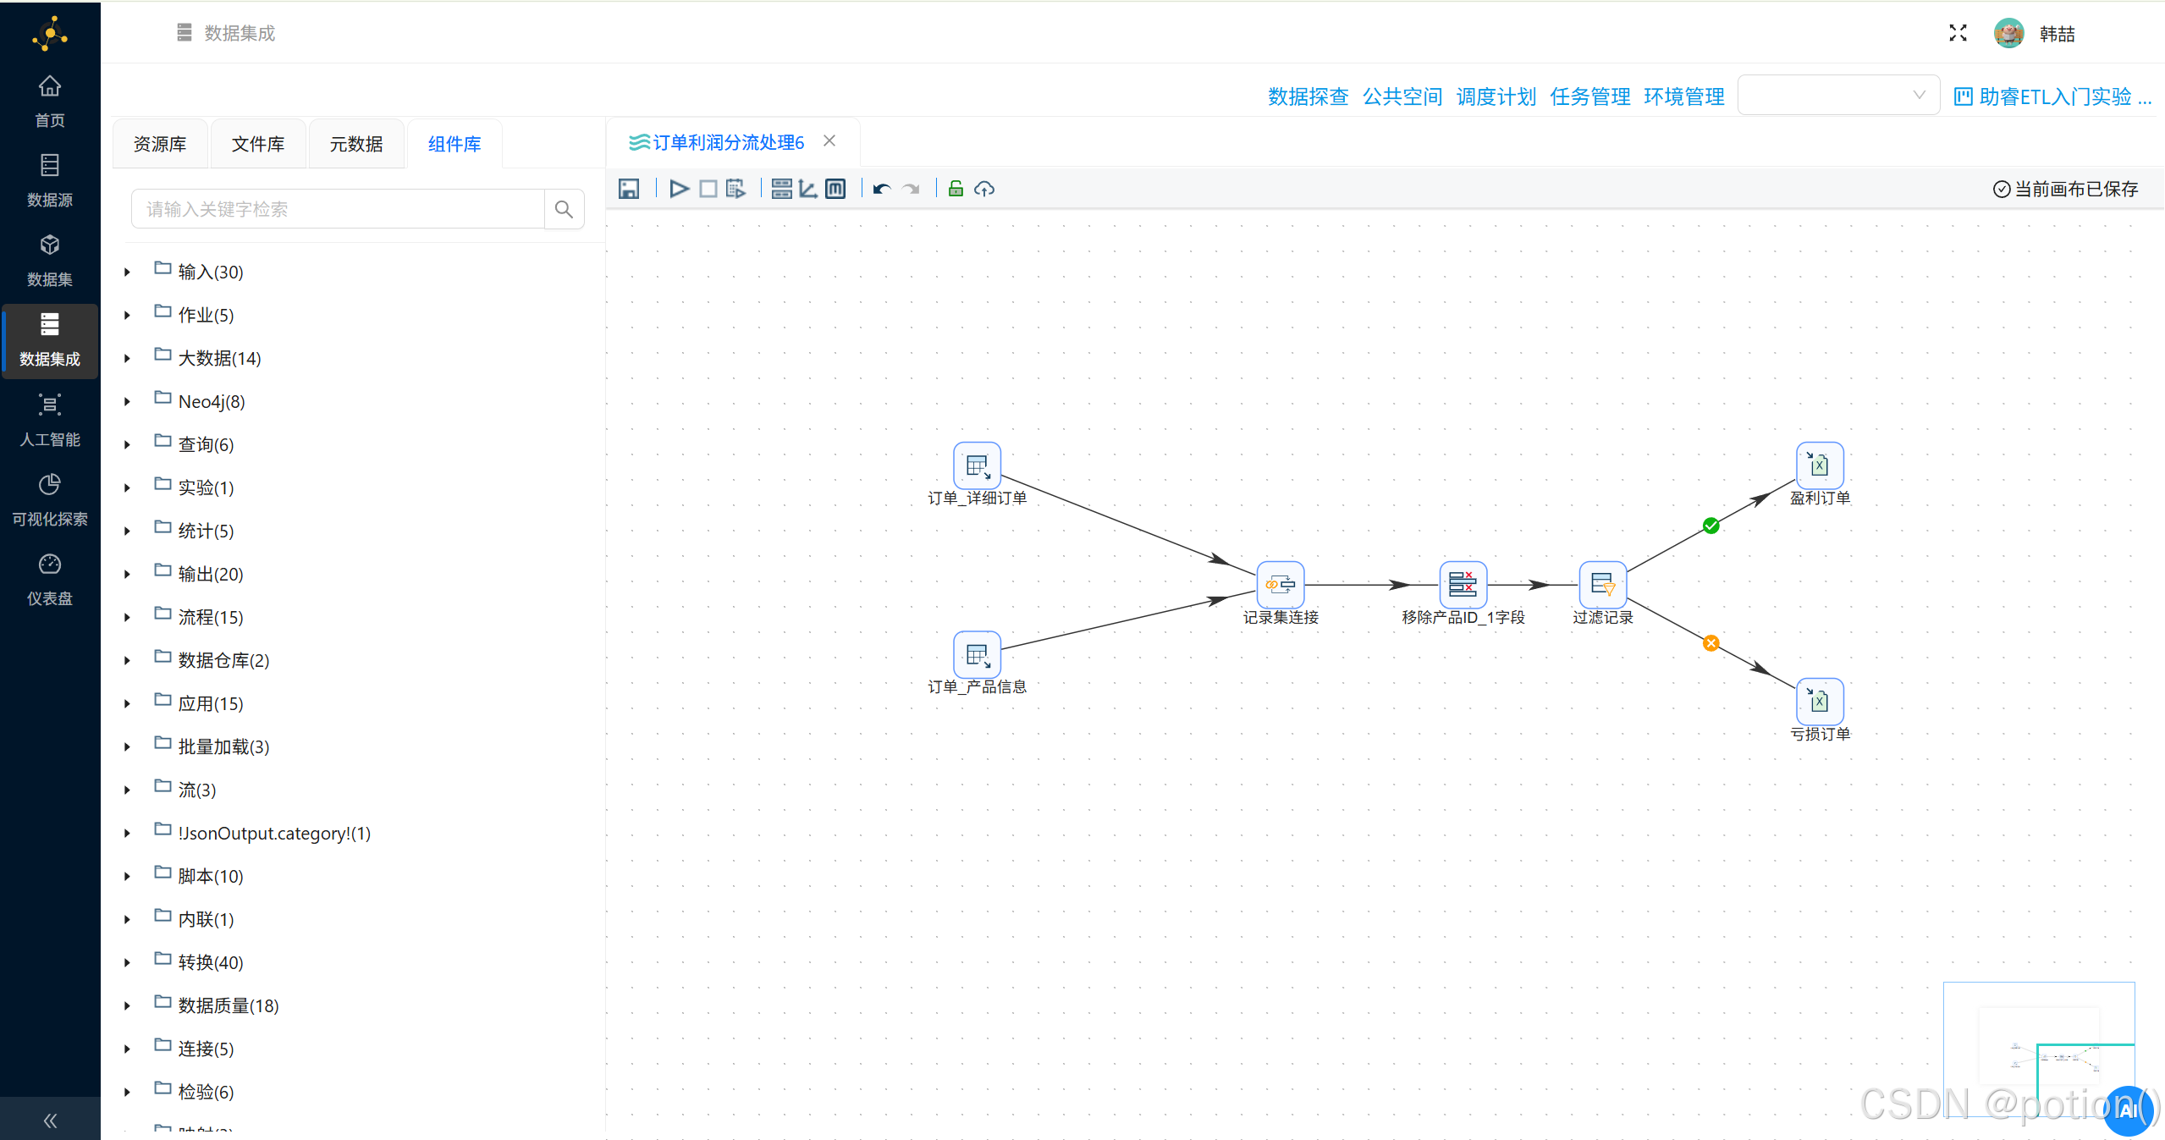Viewport: 2165px width, 1140px height.
Task: Expand the 转换(40) component folder
Action: [127, 962]
